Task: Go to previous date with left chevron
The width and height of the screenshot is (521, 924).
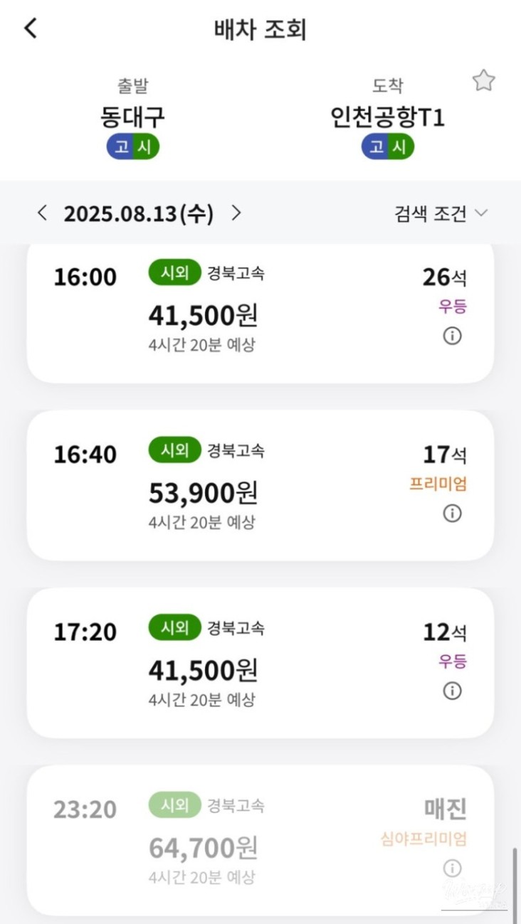Action: tap(43, 213)
